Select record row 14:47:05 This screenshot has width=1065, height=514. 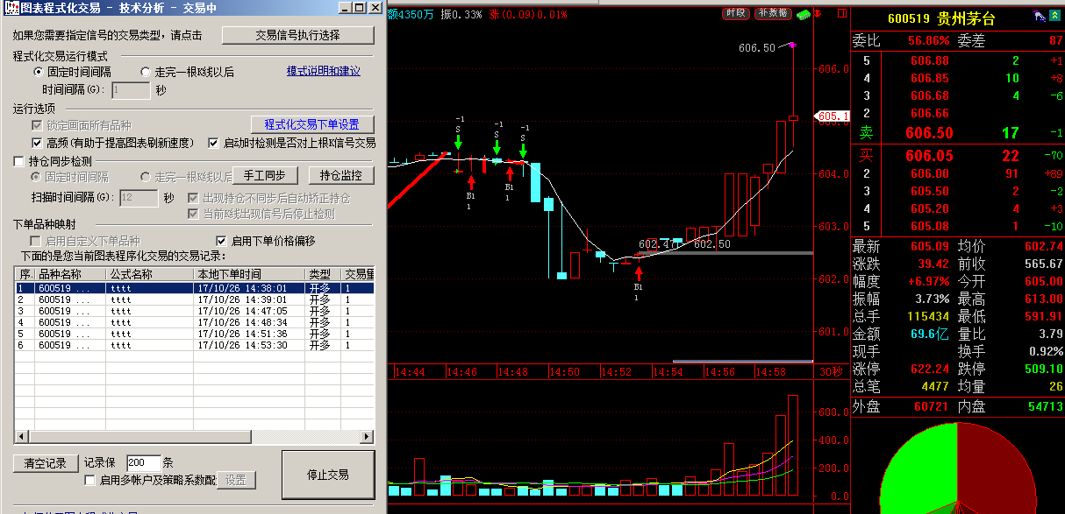click(195, 311)
